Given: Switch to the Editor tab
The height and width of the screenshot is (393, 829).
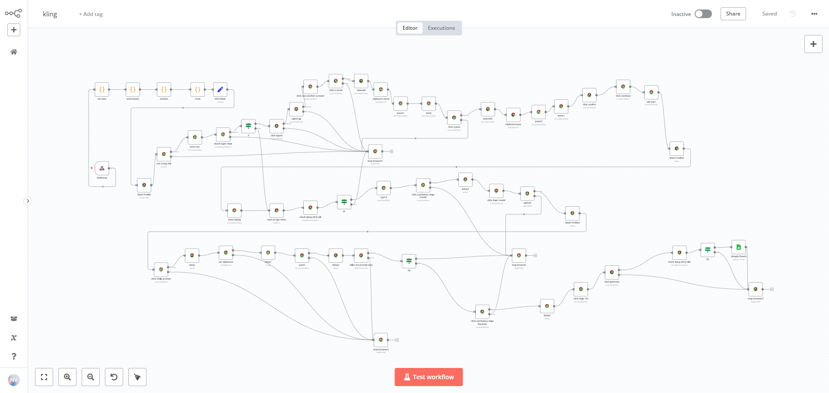Looking at the screenshot, I should pos(410,28).
